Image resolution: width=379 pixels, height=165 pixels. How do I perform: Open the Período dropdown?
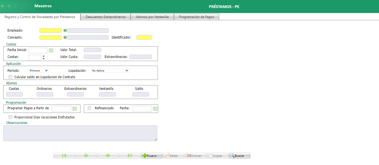tap(38, 70)
